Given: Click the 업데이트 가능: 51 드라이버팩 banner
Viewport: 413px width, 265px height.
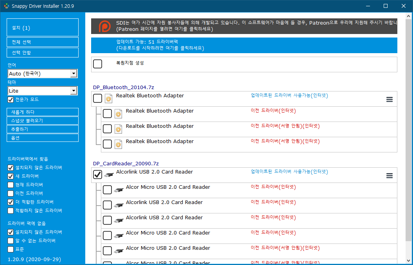Looking at the screenshot, I should 244,45.
